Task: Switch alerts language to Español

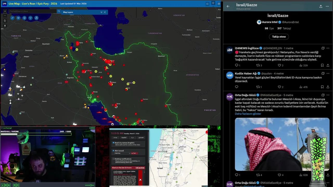Action: coord(124,137)
